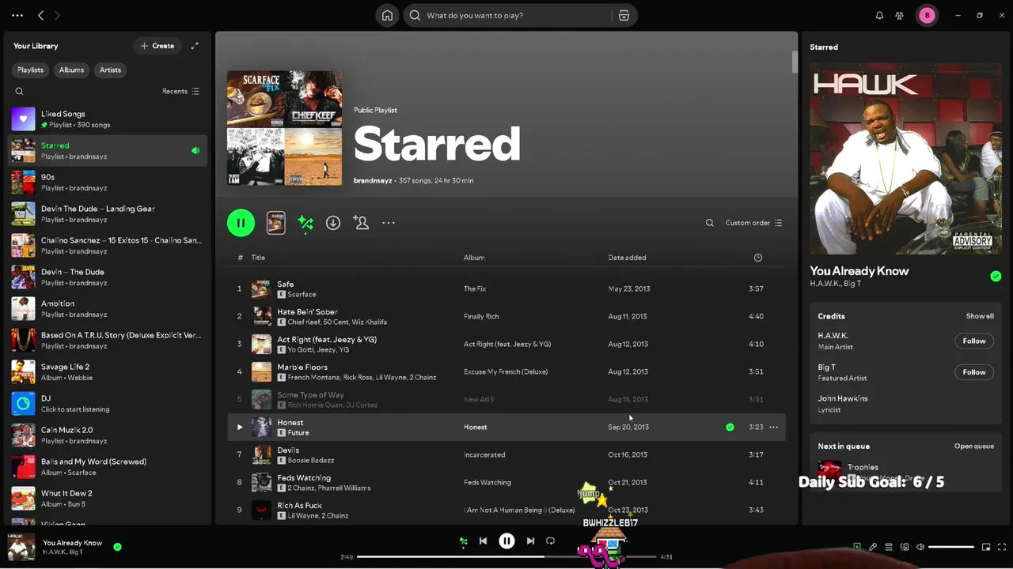Open Savage Life 2 album
Screen dimensions: 1013x569
tap(108, 372)
